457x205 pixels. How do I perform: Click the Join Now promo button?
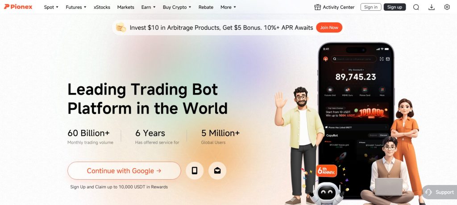tap(329, 28)
